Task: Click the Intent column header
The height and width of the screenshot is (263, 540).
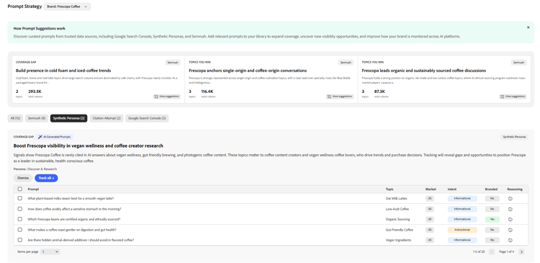Action: click(452, 190)
